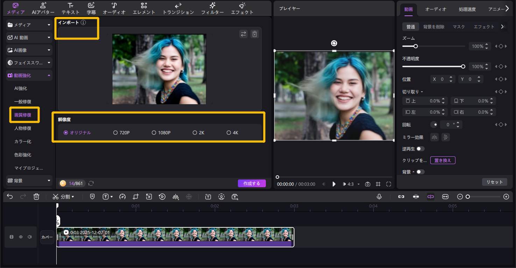Click the Undo icon above the timeline
This screenshot has height=268, width=516.
pos(9,197)
